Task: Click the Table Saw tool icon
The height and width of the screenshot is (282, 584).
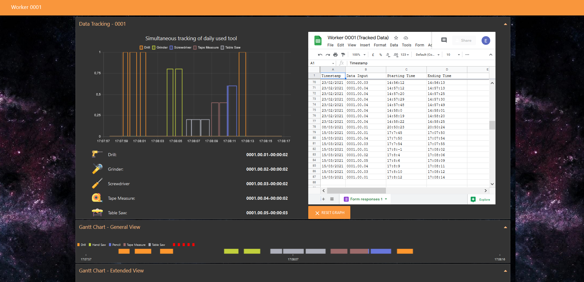Action: pos(97,212)
